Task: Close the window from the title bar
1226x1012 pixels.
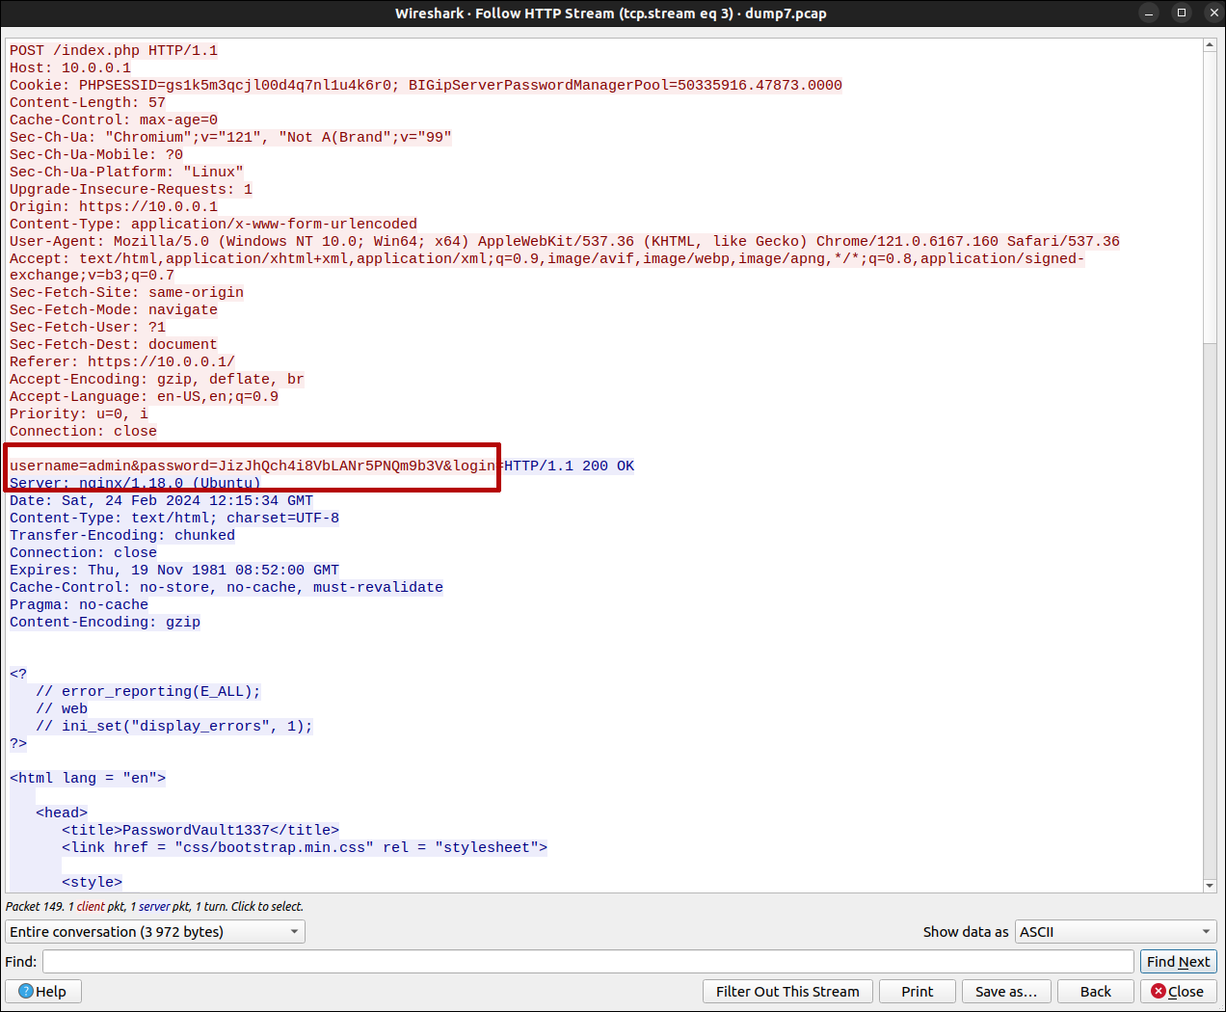Action: pyautogui.click(x=1213, y=13)
